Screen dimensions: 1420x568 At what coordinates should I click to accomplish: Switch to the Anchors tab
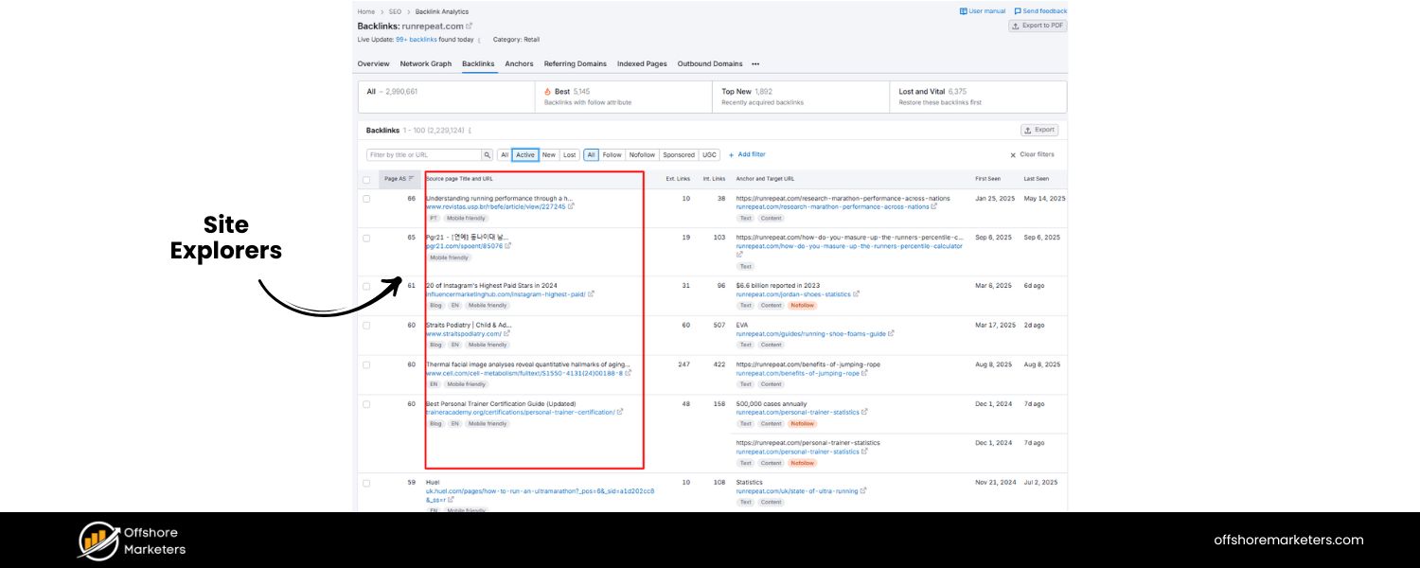tap(519, 63)
